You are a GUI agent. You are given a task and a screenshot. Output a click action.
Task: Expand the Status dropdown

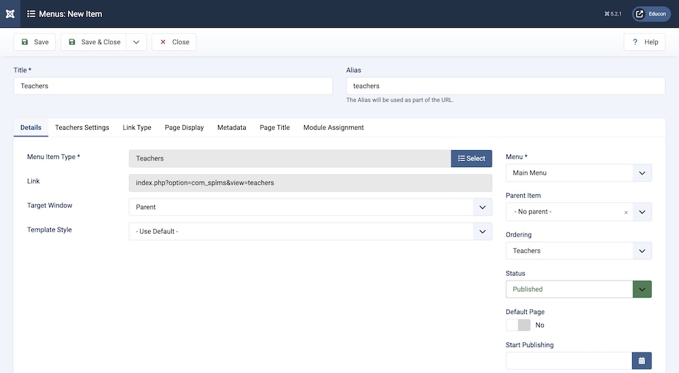[x=642, y=289]
